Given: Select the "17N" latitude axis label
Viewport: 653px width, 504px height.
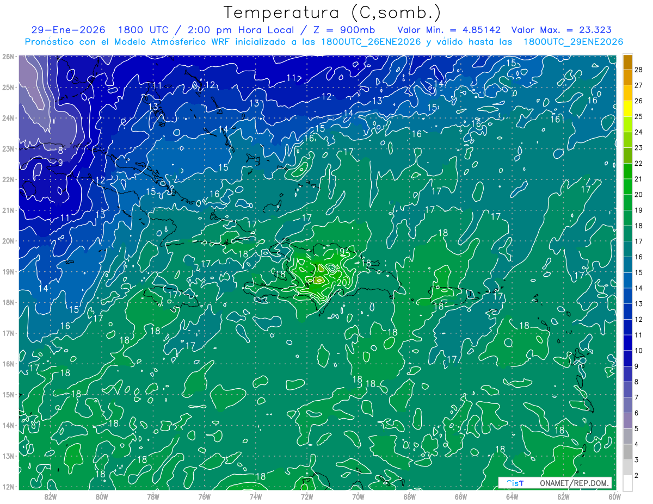Looking at the screenshot, I should (8, 333).
